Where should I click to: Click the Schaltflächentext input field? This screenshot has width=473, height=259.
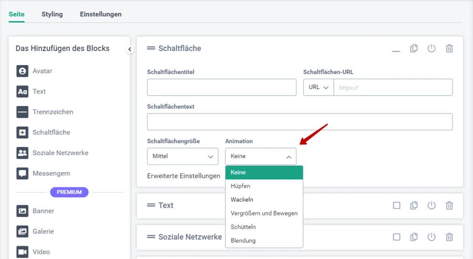coord(300,122)
